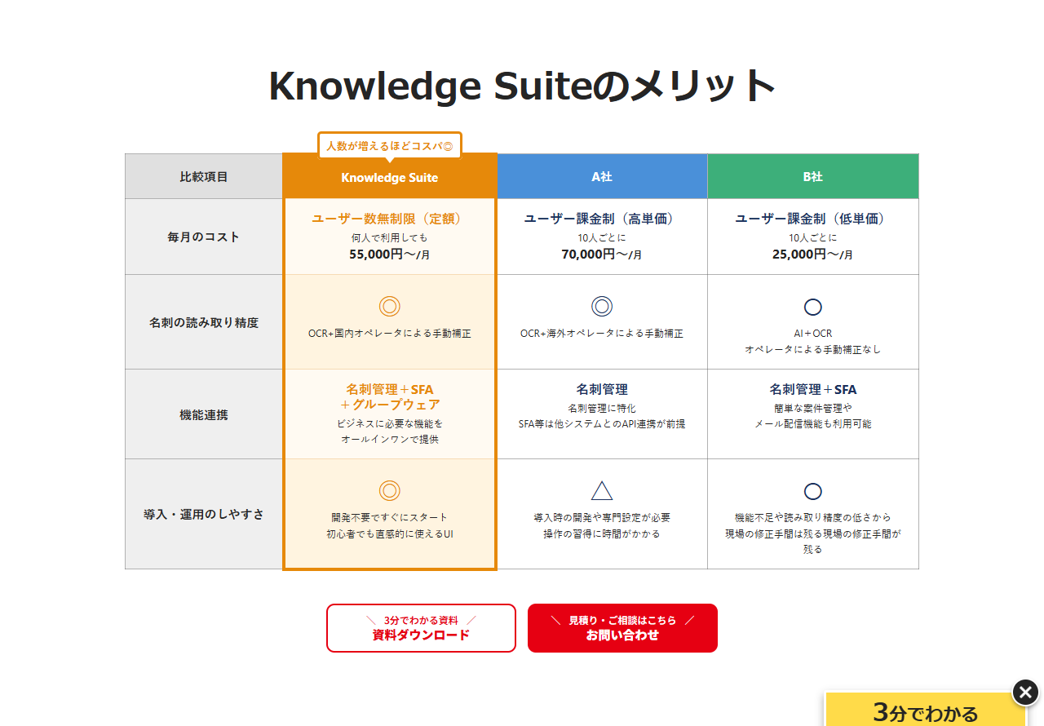The height and width of the screenshot is (726, 1044).
Task: Click the 人数が増えるほどコスパ◎ badge
Action: coord(390,146)
